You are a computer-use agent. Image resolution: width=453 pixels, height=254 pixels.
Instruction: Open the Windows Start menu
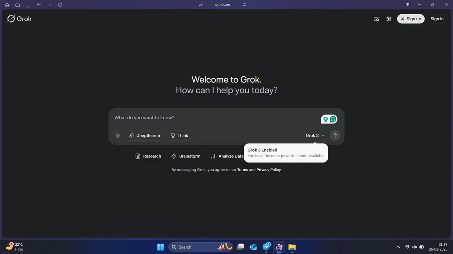(161, 247)
